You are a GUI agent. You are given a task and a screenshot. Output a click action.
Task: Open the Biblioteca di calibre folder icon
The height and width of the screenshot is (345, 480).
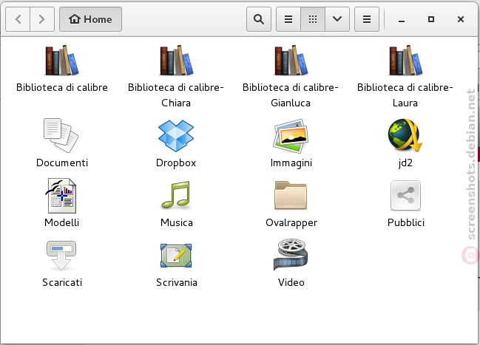click(62, 61)
